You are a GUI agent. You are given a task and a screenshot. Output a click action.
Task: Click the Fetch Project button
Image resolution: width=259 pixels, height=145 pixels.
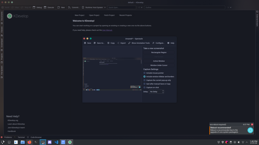point(109,15)
